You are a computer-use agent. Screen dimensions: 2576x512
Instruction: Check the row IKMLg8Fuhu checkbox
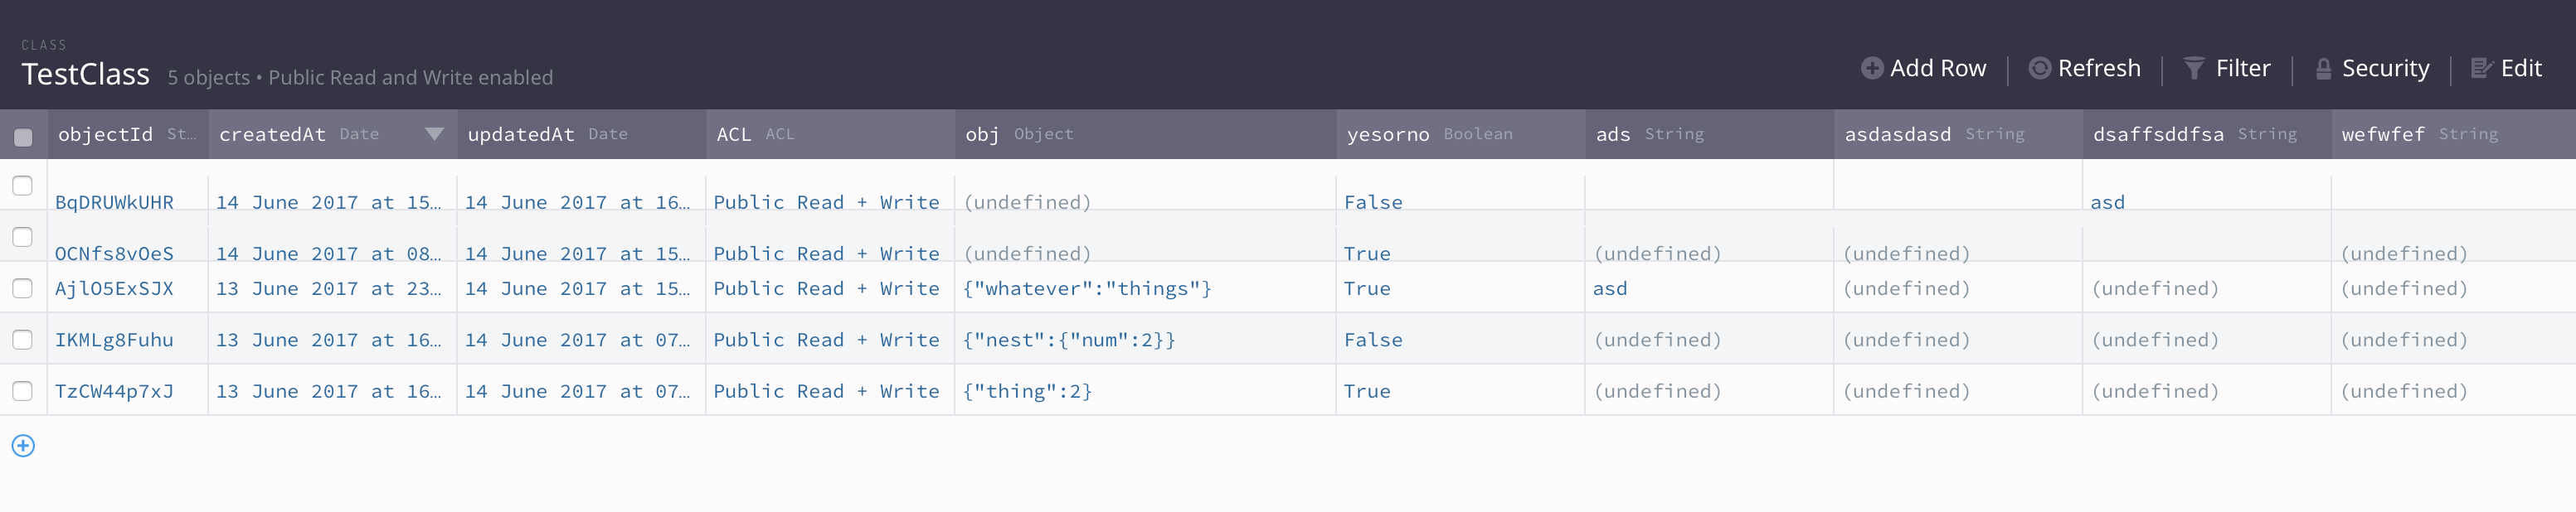(23, 340)
